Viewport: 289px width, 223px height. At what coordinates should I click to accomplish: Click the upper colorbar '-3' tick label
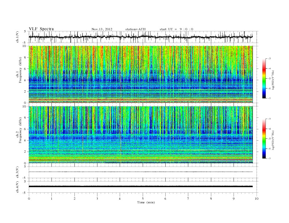tap(269, 59)
